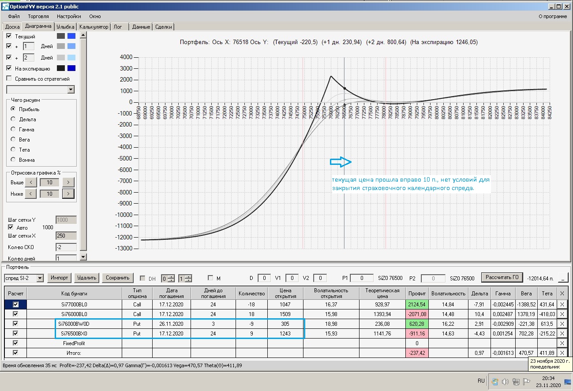This screenshot has width=573, height=391.
Task: Toggle the Текущий curve checkbox
Action: click(x=9, y=36)
